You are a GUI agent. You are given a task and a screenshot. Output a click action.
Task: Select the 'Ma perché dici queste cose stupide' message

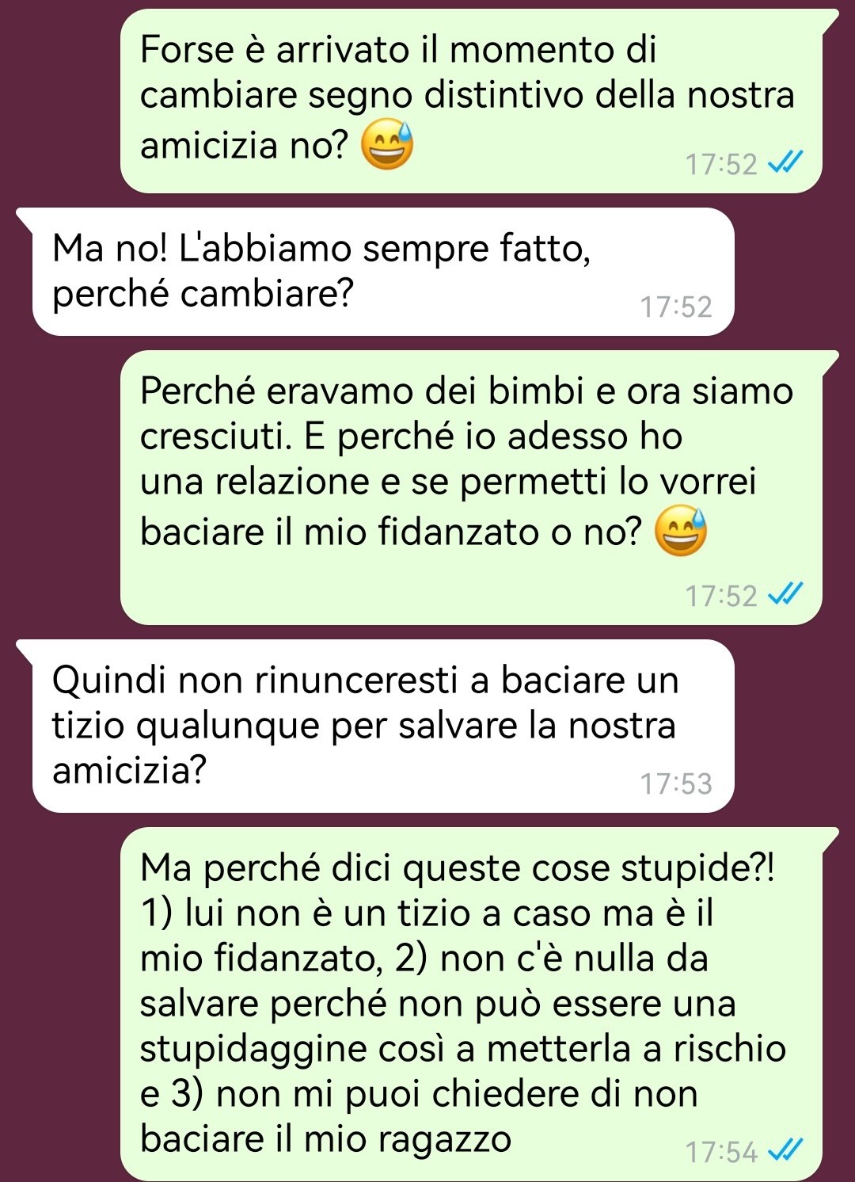tap(471, 1004)
